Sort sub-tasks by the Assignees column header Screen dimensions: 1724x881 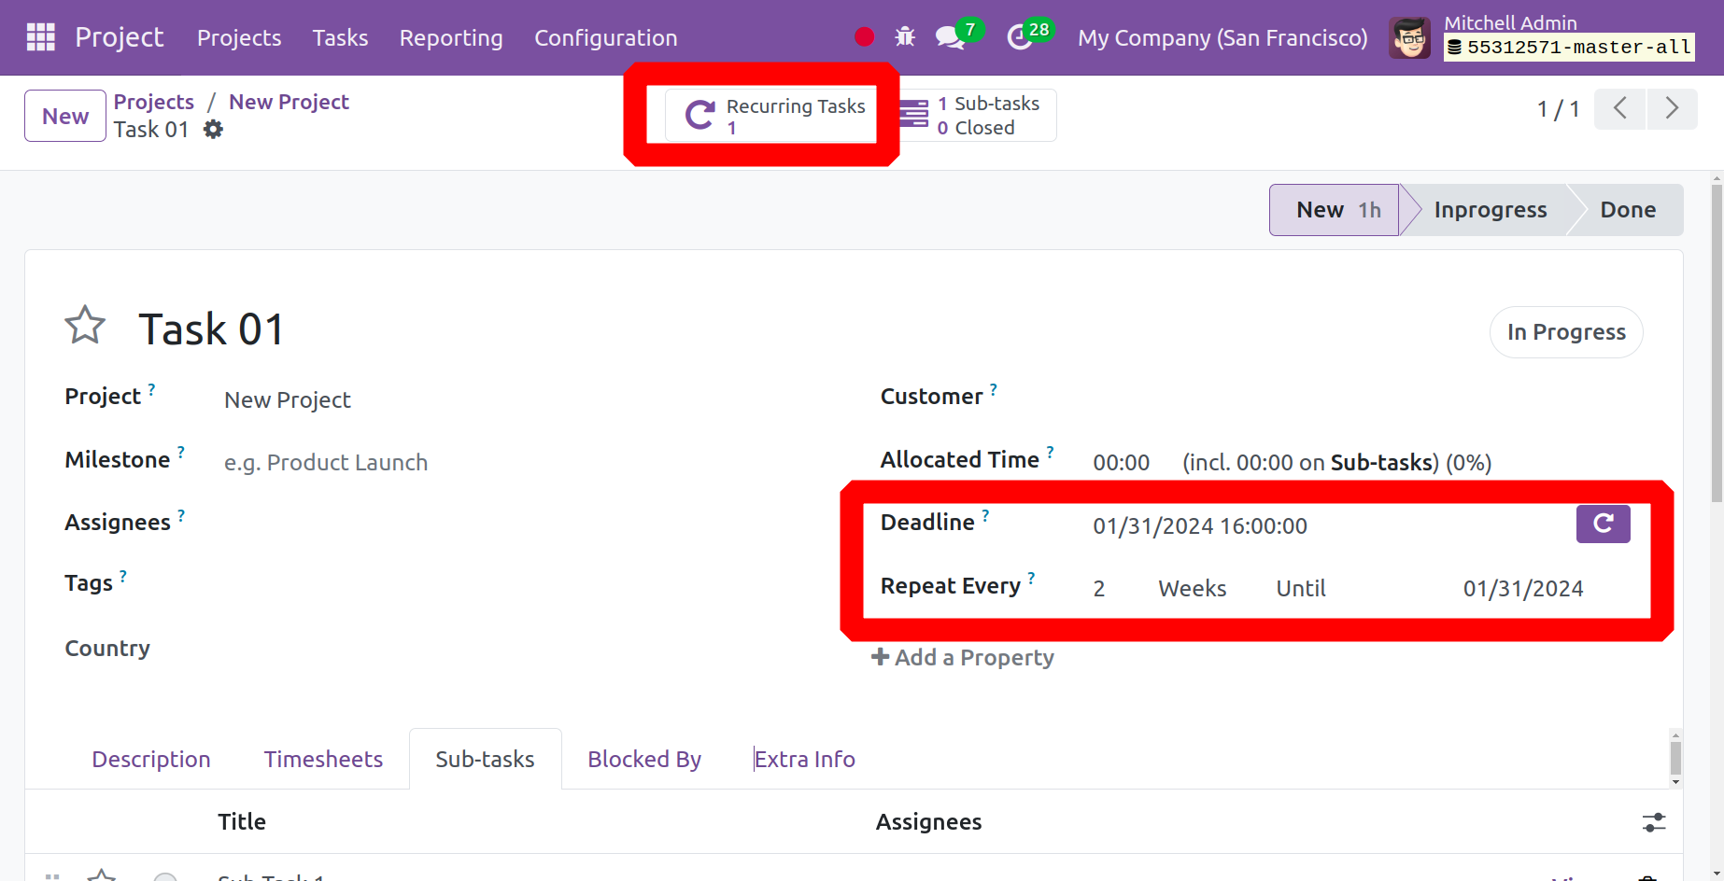pyautogui.click(x=928, y=822)
